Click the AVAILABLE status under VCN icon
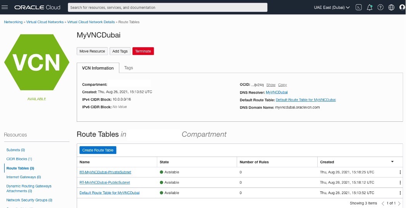Image resolution: width=406 pixels, height=208 pixels. click(37, 99)
